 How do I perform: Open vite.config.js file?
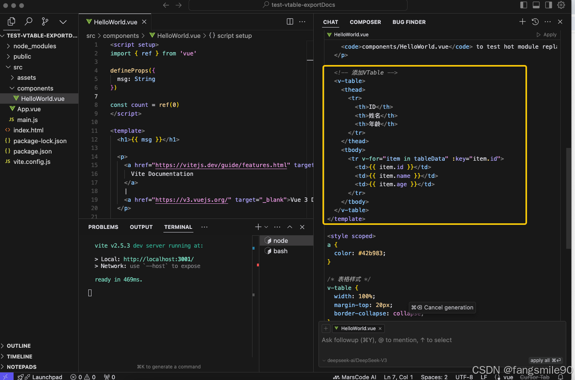[39, 162]
